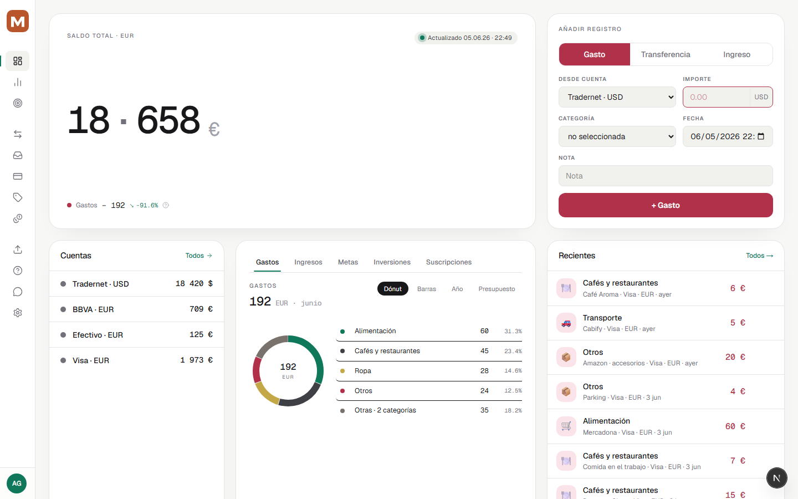Click the Gastos 192 summary line
Screen dimensions: 798x499
point(117,205)
